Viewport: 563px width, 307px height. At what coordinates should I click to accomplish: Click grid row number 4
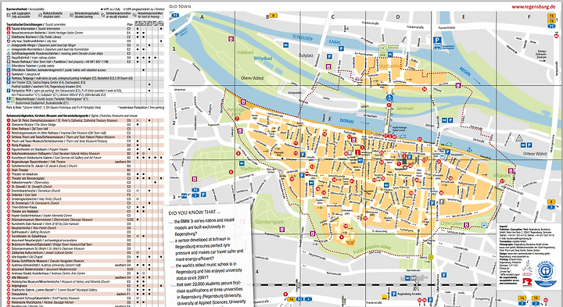coord(256,272)
